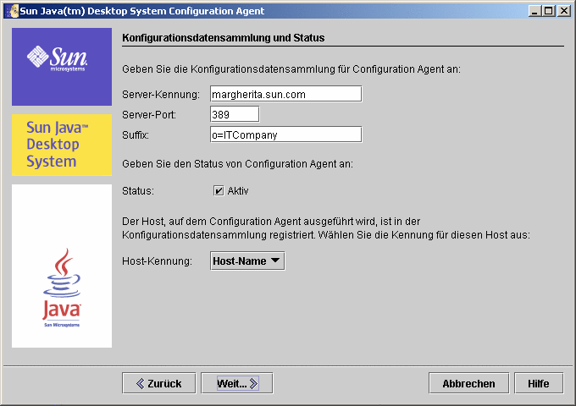Click the window title bar system icon
Image resolution: width=576 pixels, height=406 pixels.
pyautogui.click(x=12, y=11)
